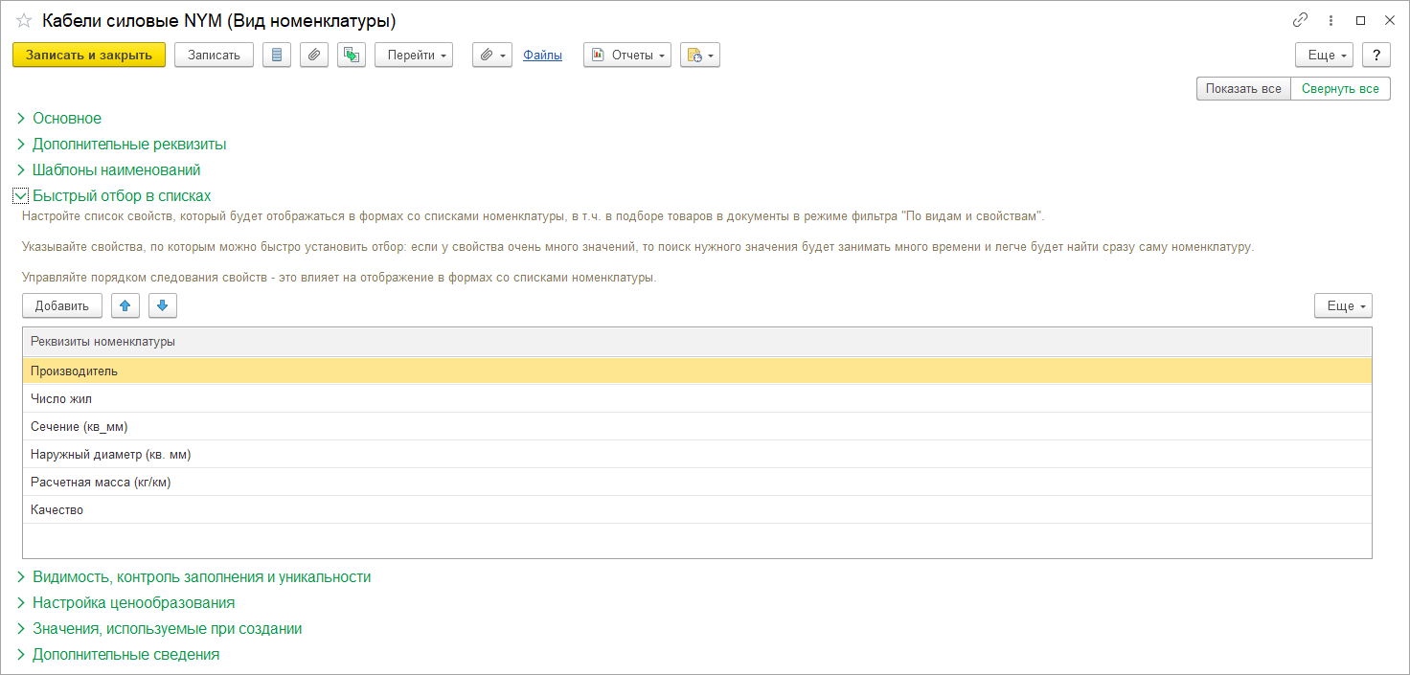Screen dimensions: 1410x675
Task: Collapse the Быстрый отбор в списках section
Action: 122,195
